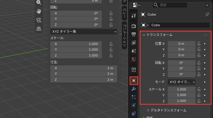Screen dimensions: 213x118
Task: Open the Output properties tab (printer icon)
Action: pos(134,35)
